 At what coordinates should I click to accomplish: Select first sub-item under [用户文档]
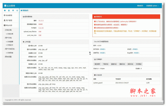point(9,42)
